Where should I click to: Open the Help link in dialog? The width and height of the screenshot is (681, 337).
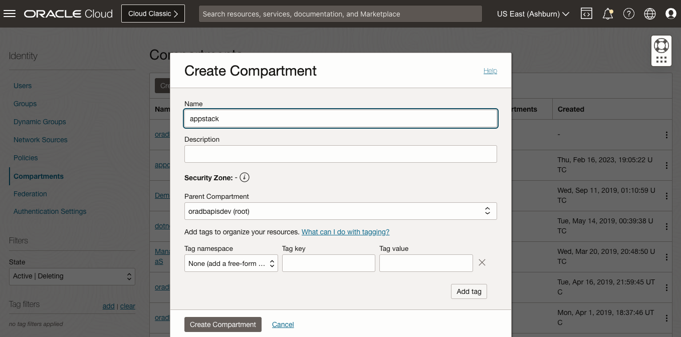pyautogui.click(x=490, y=71)
